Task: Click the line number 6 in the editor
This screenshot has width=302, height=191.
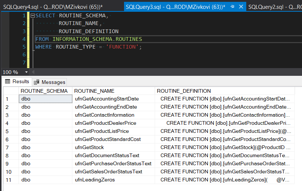Action: [x=24, y=55]
